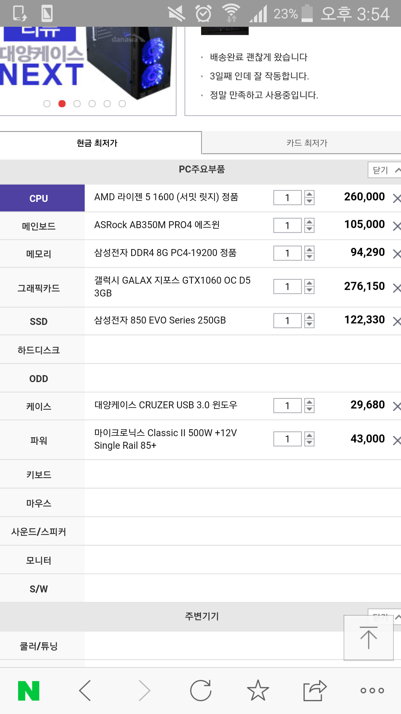Remove the GALAX GTX1060 graphics card item
This screenshot has width=401, height=714.
coord(397,288)
